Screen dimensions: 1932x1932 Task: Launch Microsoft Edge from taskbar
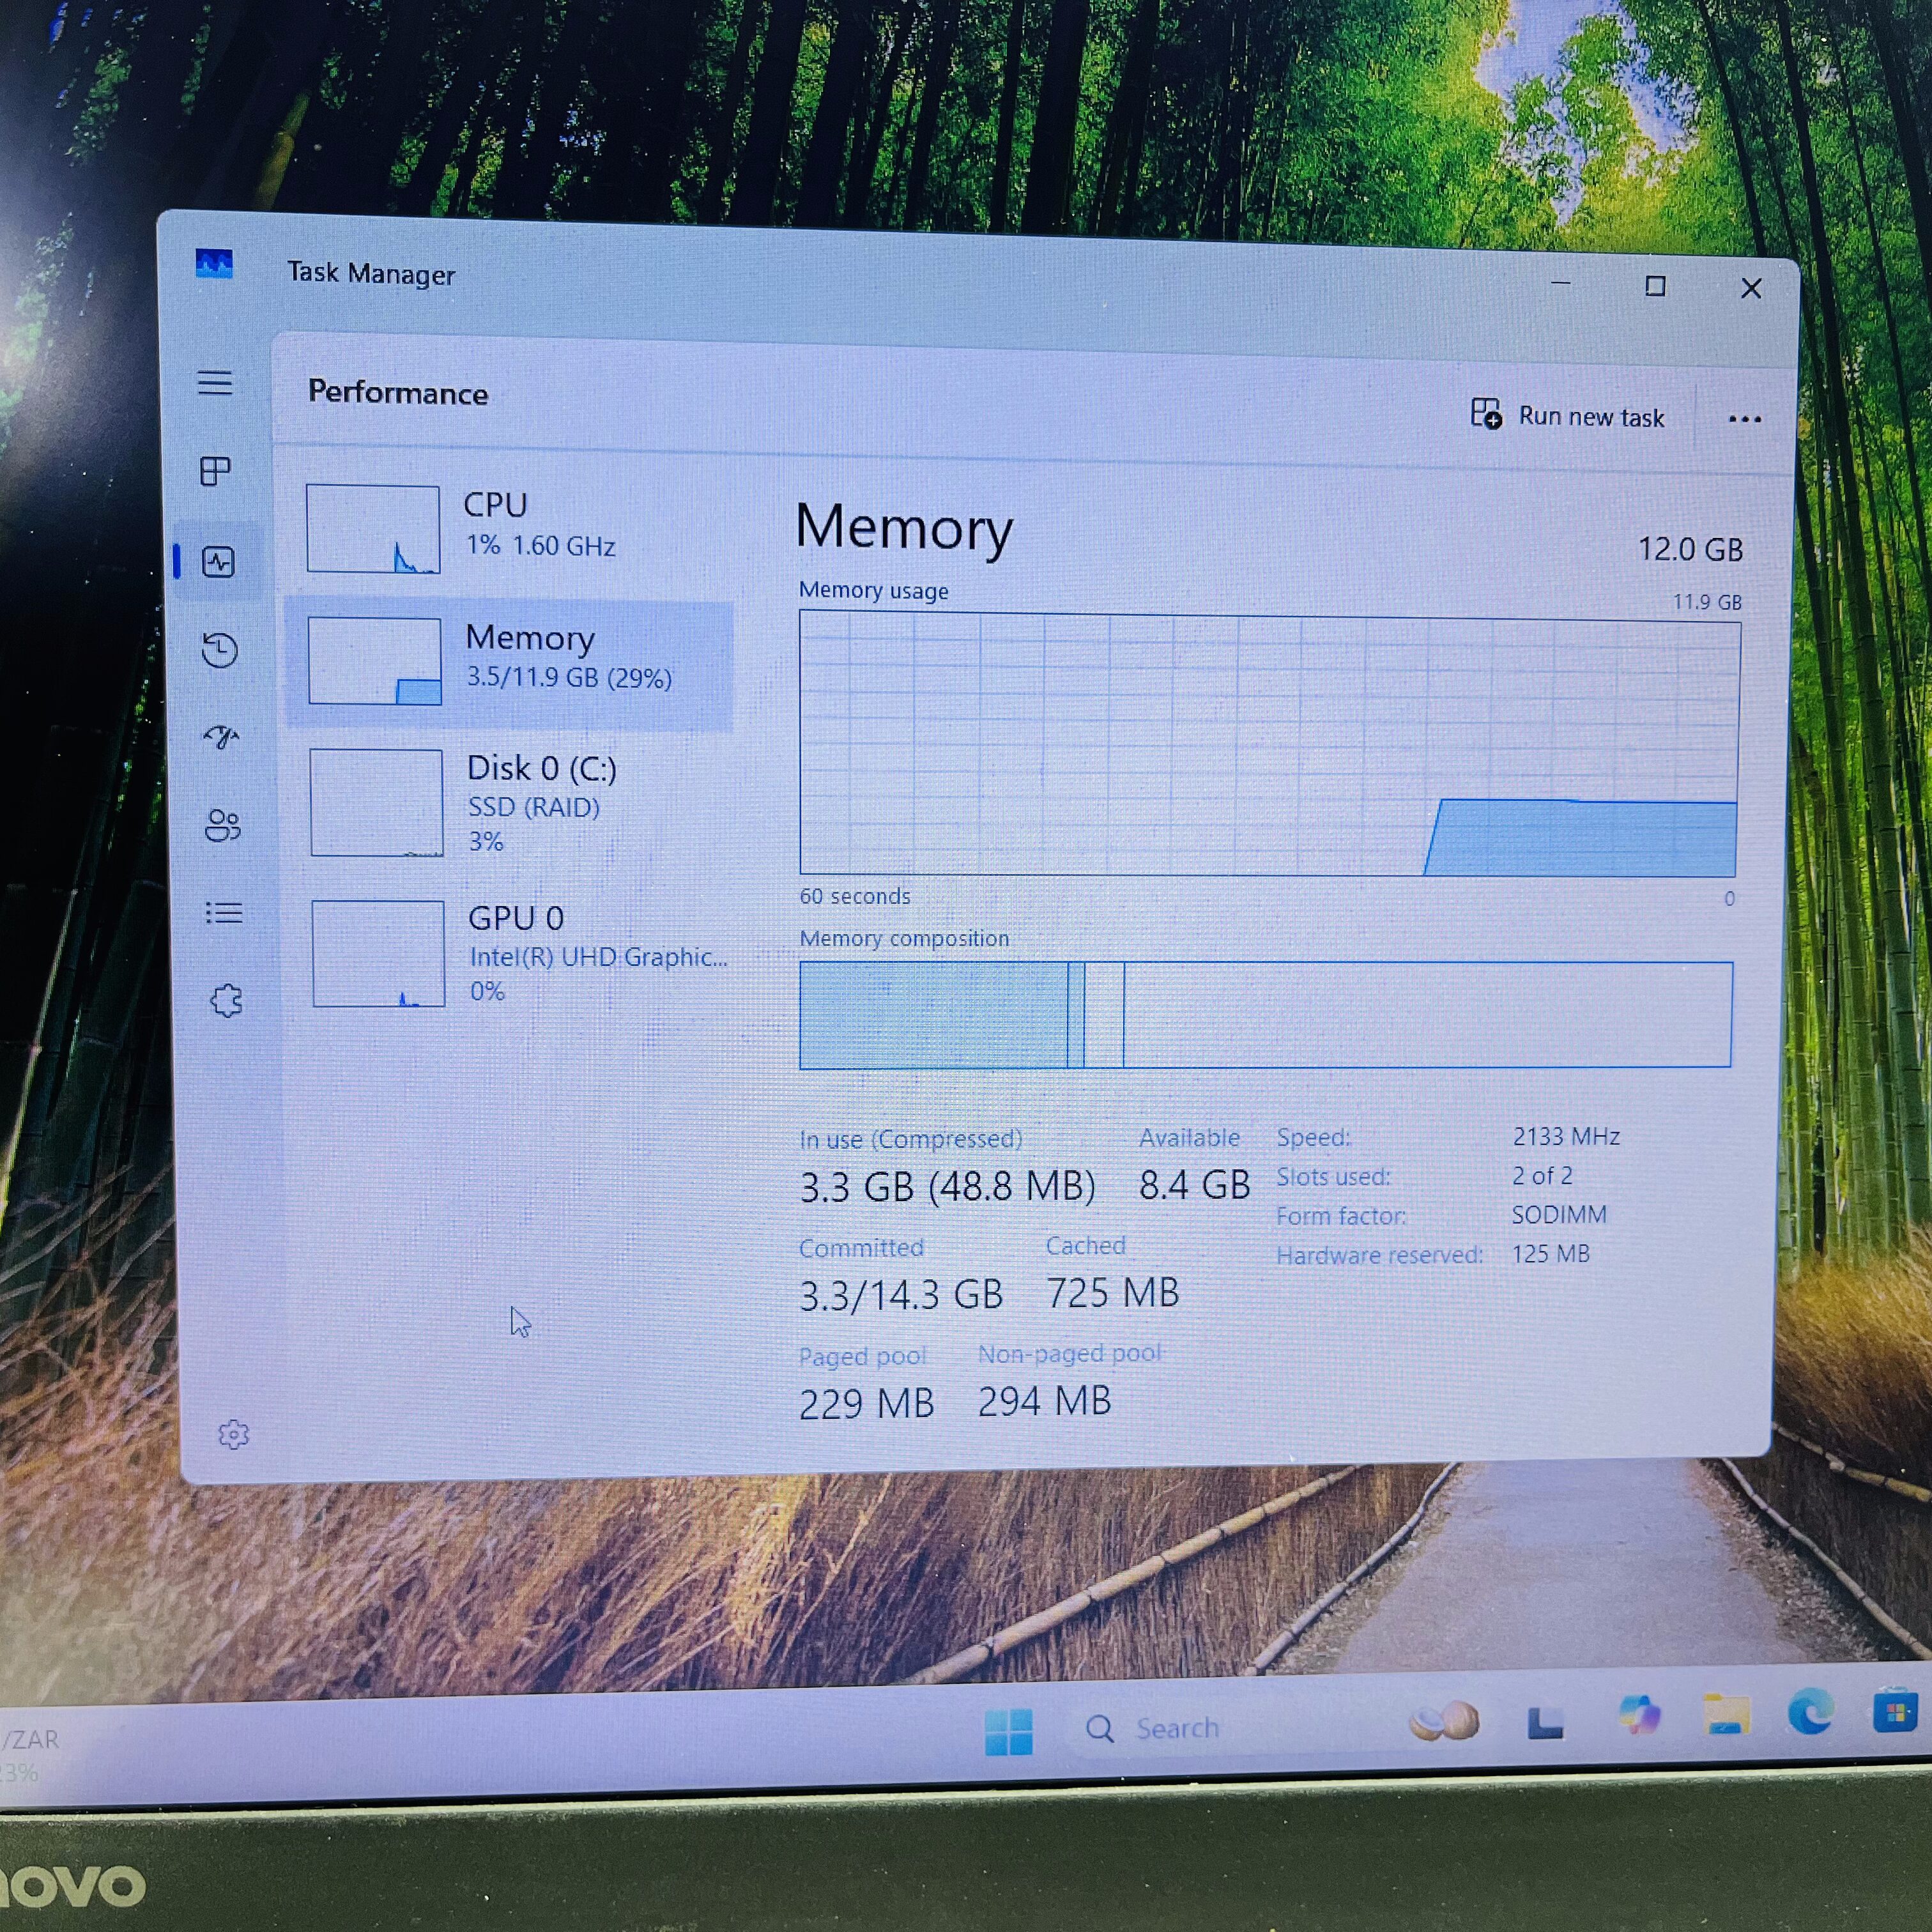coord(1811,1713)
